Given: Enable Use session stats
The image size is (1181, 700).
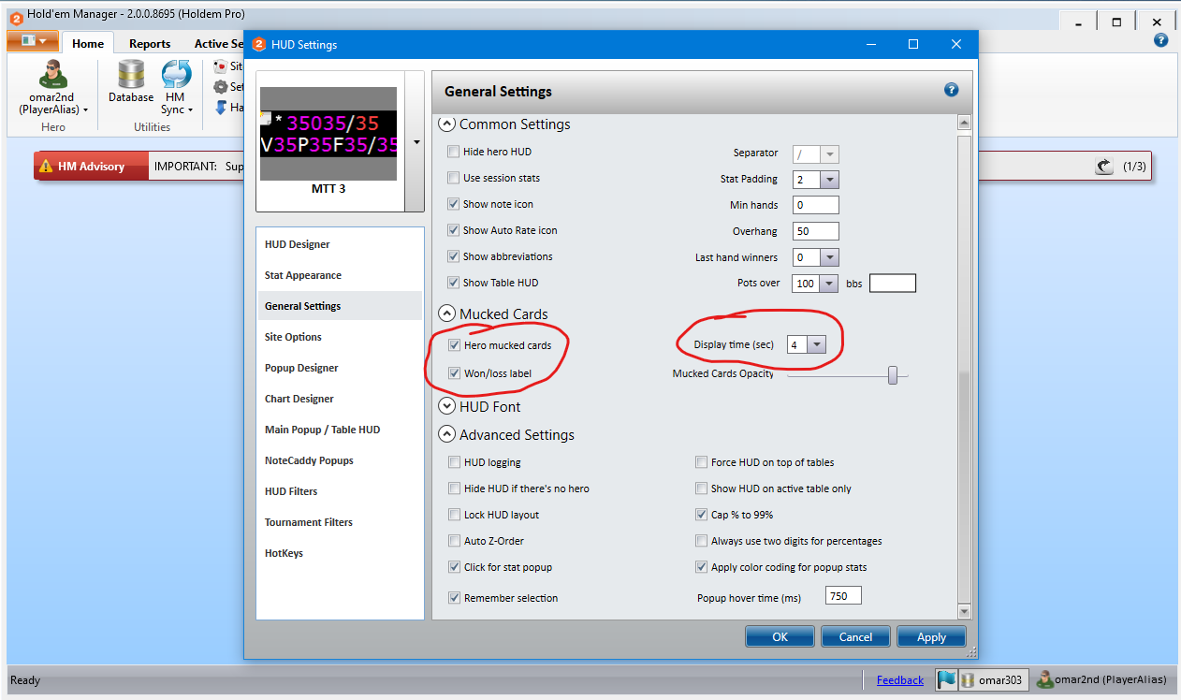Looking at the screenshot, I should [x=454, y=178].
